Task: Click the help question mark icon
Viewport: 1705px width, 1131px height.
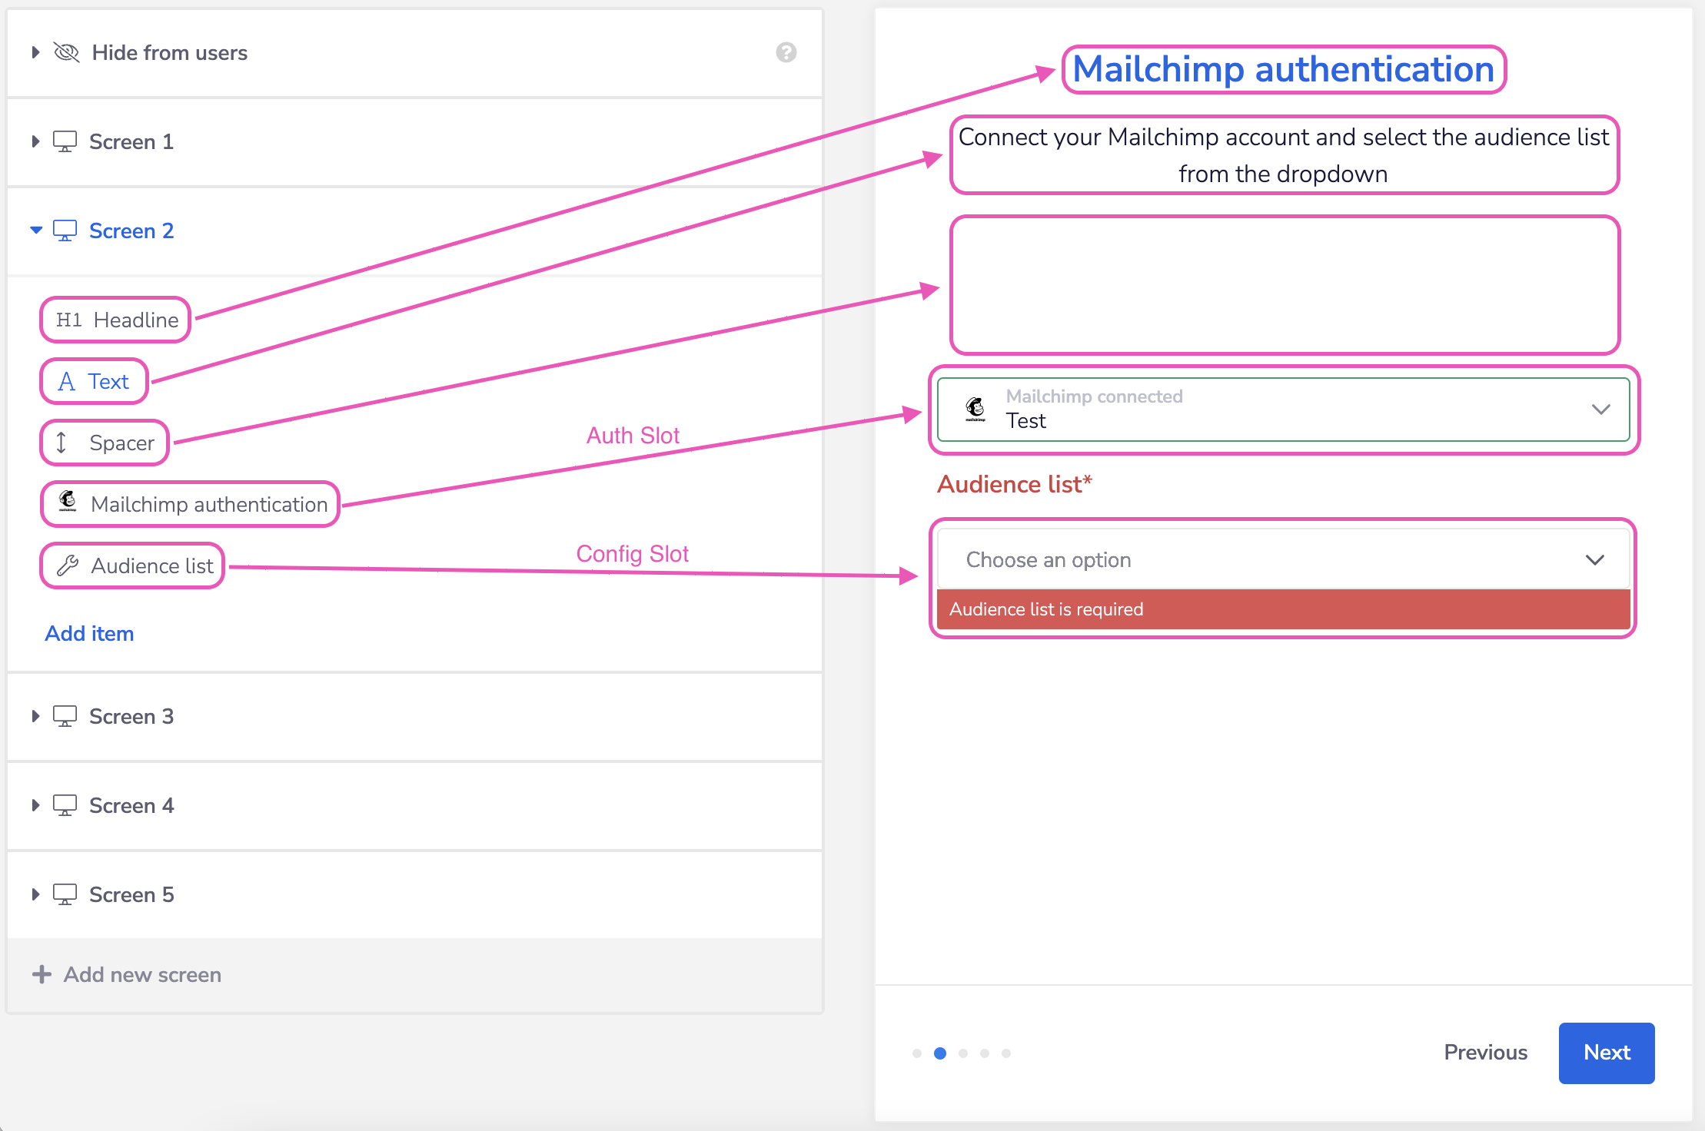Action: [x=786, y=52]
